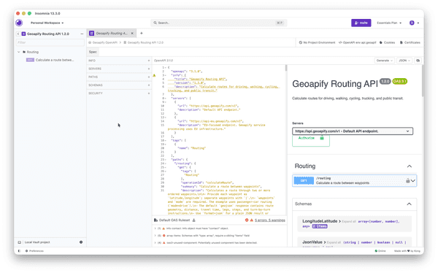The height and width of the screenshot is (273, 438).
Task: Open No Project Environment selector
Action: point(317,42)
